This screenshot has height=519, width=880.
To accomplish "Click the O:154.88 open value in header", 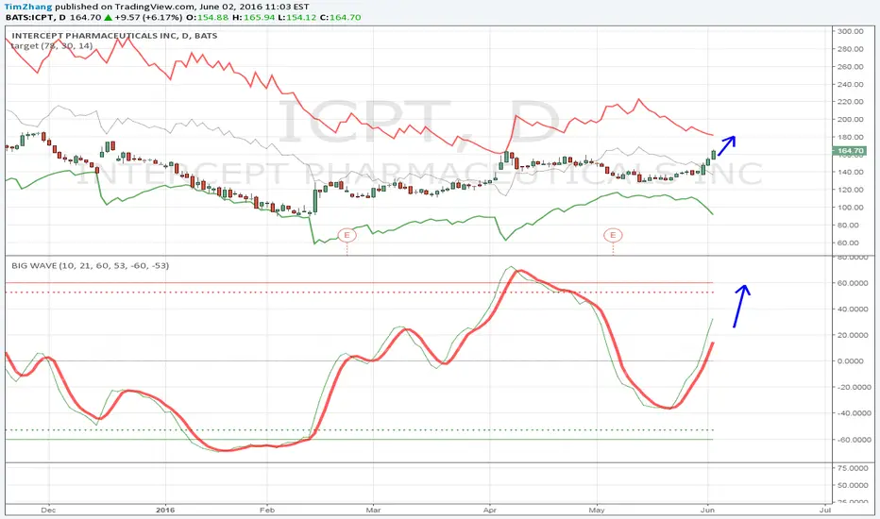I will (208, 17).
